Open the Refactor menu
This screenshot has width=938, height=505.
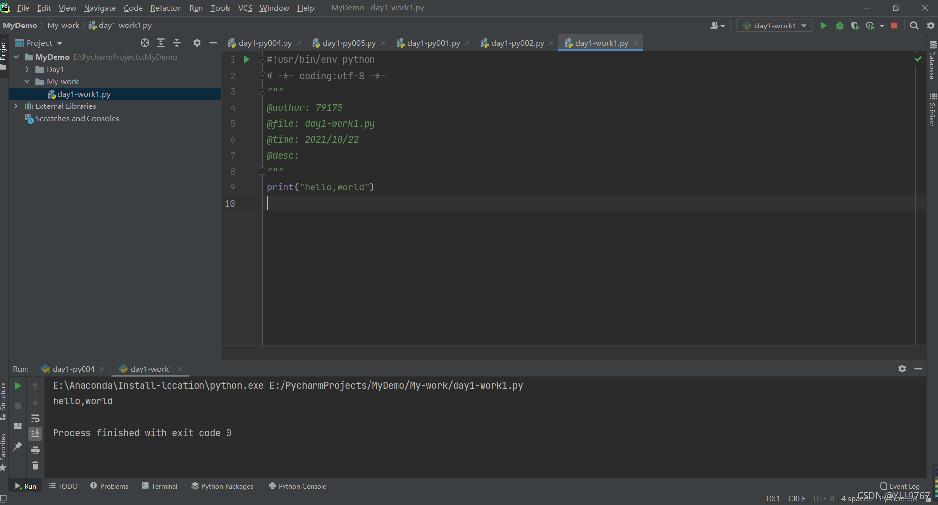[165, 8]
